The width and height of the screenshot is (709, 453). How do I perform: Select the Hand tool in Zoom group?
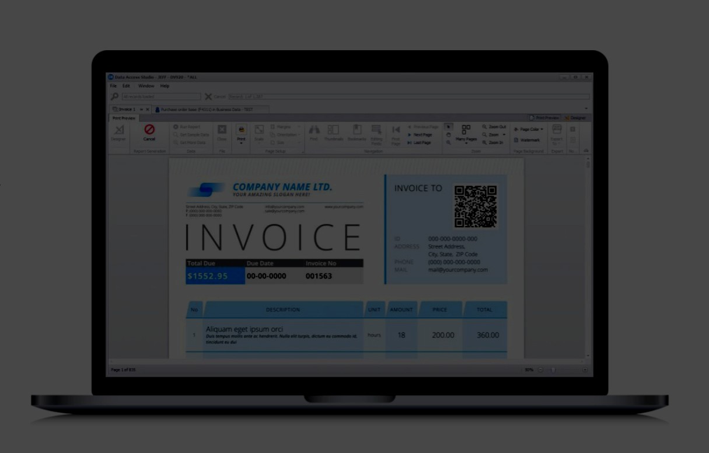pos(448,134)
